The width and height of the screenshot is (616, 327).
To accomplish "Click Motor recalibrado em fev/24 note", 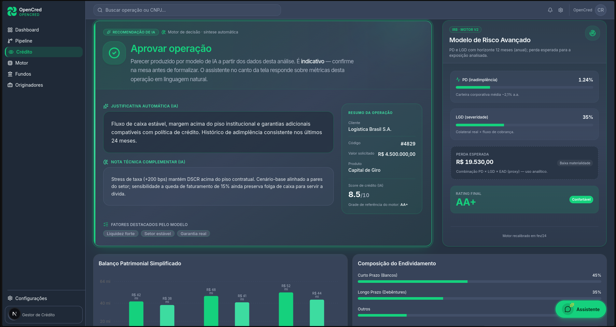I will [x=525, y=236].
